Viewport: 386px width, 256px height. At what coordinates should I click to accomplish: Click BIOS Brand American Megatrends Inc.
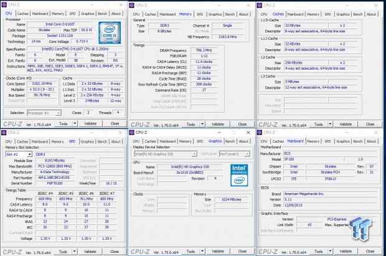[330, 194]
